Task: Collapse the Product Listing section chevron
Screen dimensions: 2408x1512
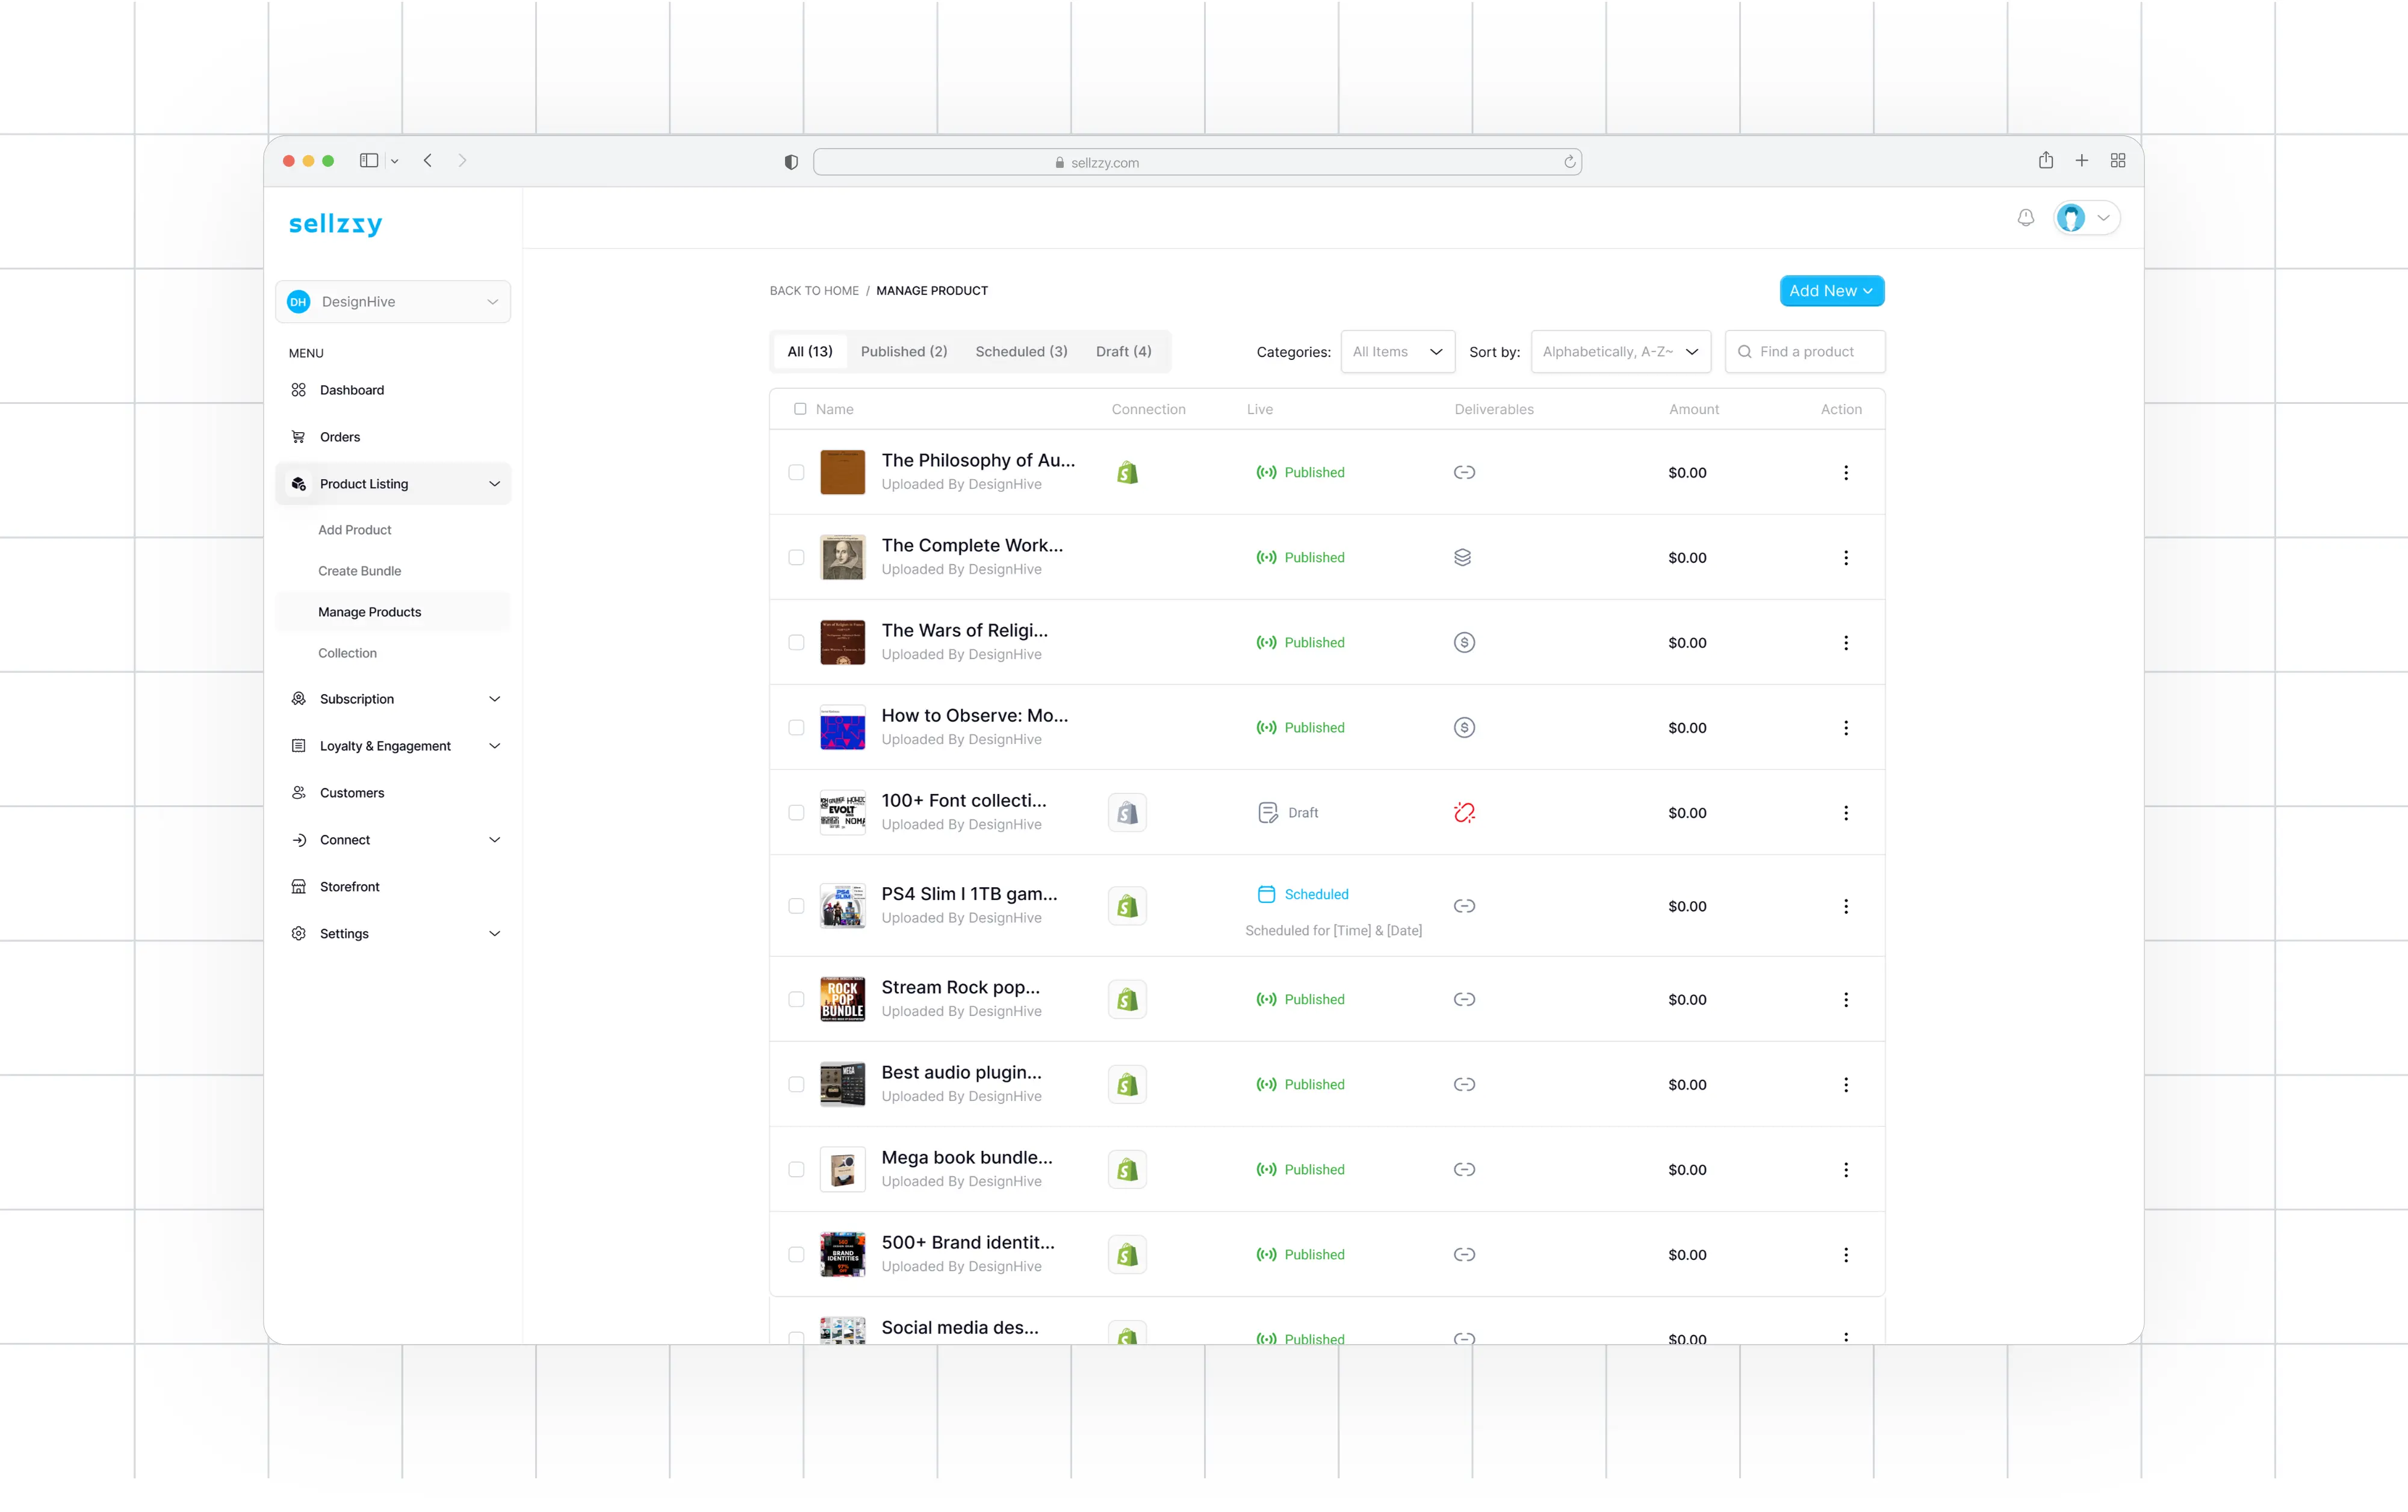Action: pyautogui.click(x=494, y=483)
